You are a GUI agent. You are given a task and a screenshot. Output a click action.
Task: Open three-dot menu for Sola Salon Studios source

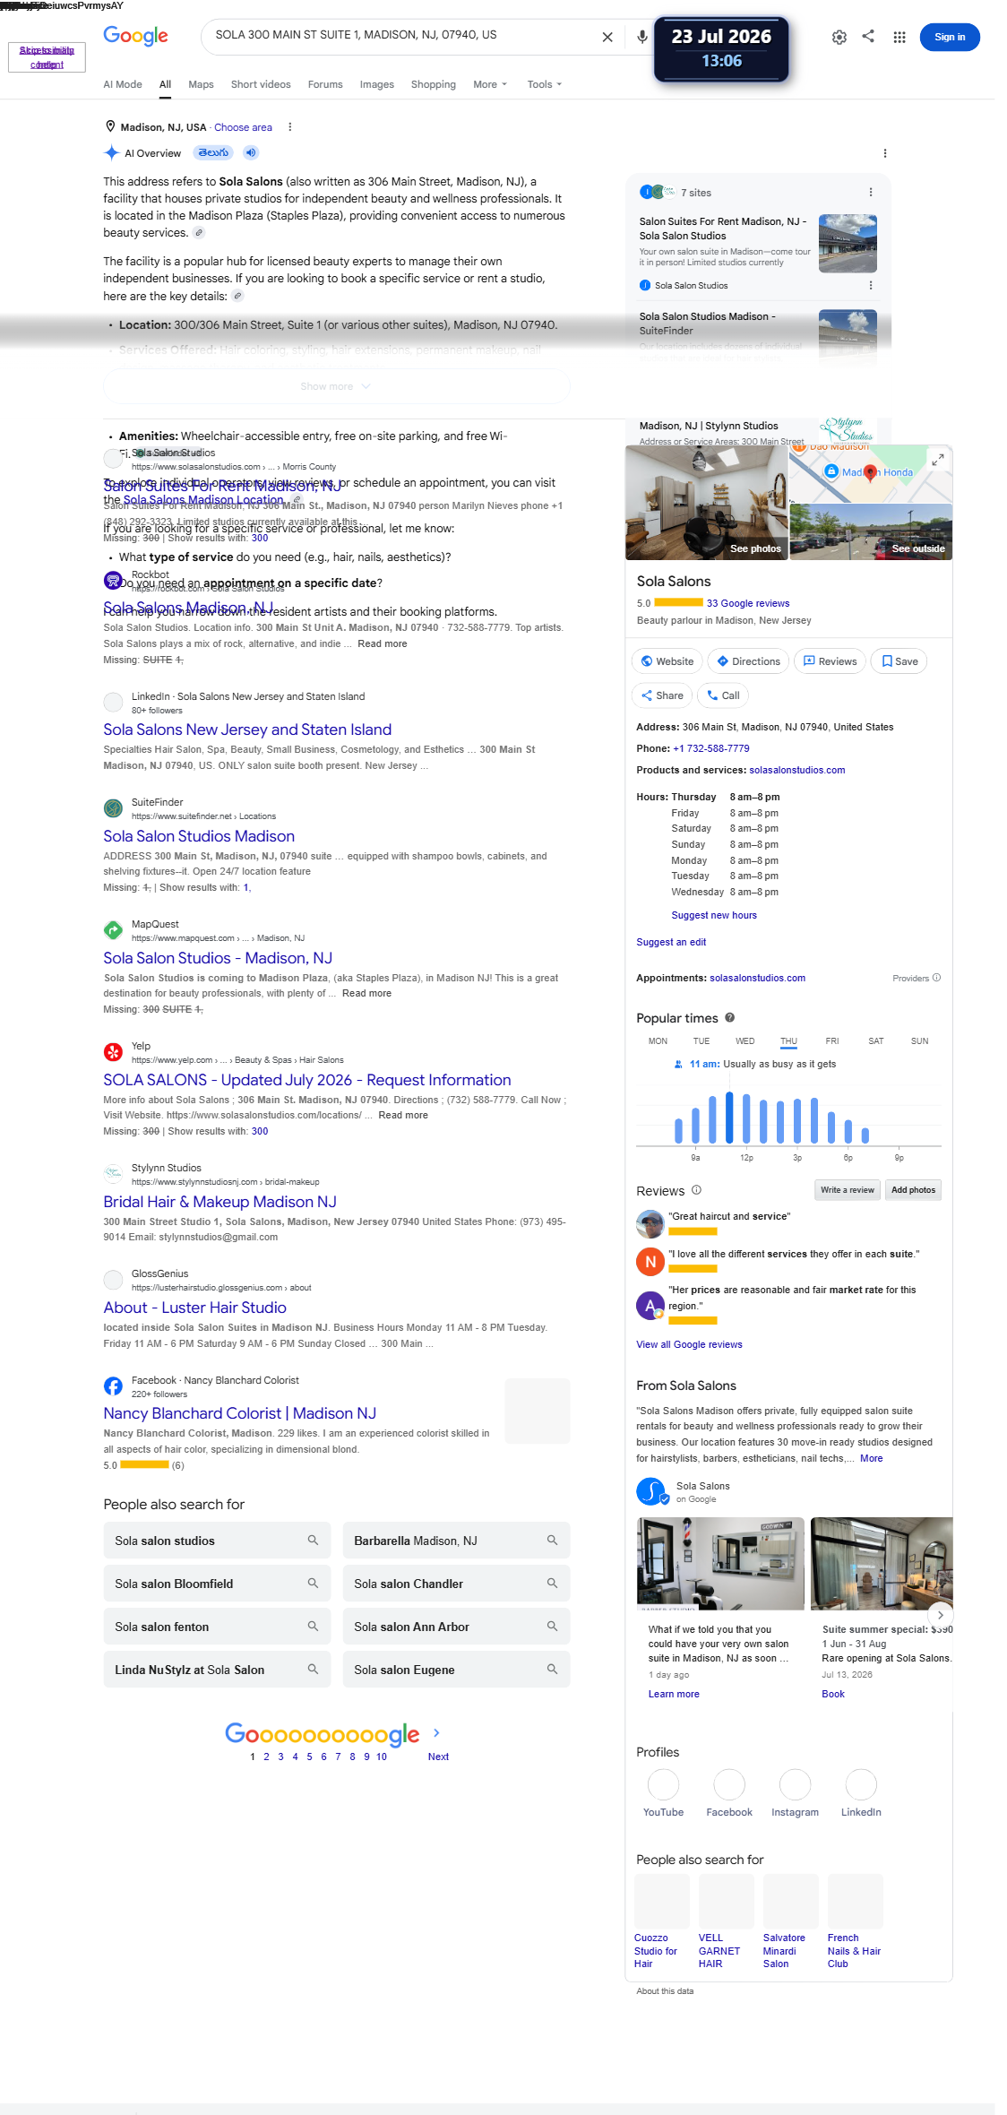coord(870,285)
